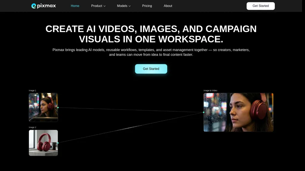Screen dimensions: 305x171
Task: Click the Image to Video input connector
Action: (x=203, y=112)
